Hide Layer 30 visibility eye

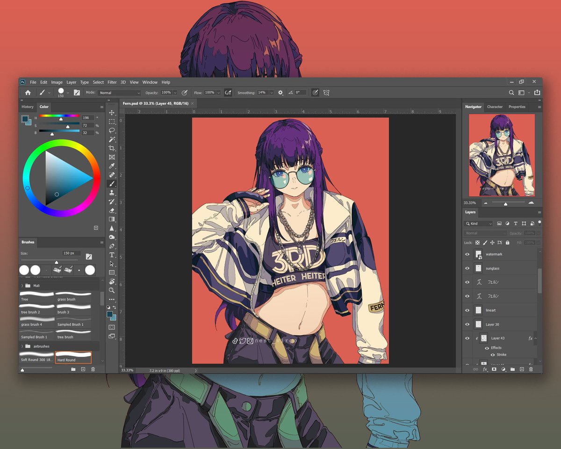tap(467, 324)
